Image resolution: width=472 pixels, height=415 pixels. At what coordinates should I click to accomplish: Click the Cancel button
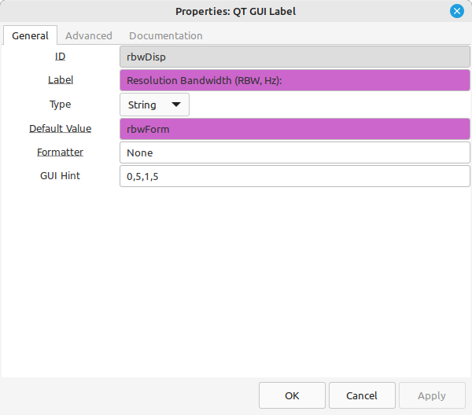point(362,395)
